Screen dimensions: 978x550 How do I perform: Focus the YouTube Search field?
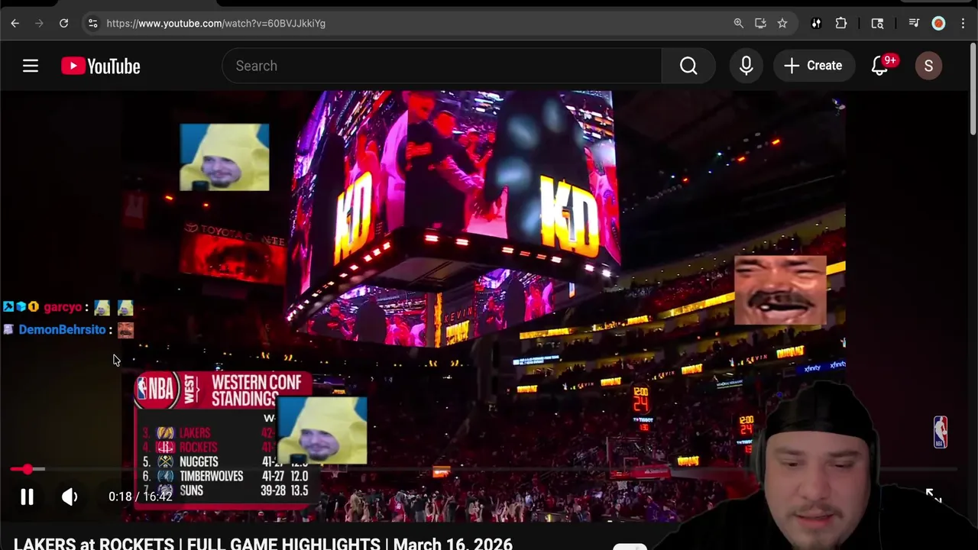442,66
